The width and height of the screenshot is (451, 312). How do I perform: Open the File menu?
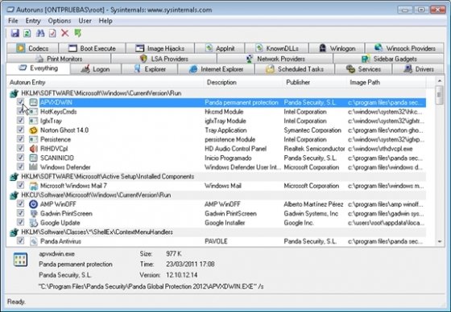point(13,21)
